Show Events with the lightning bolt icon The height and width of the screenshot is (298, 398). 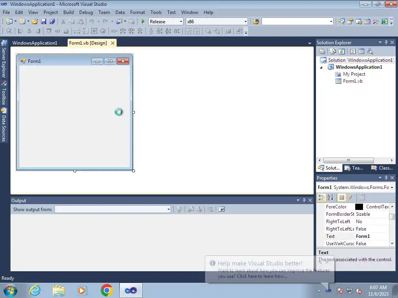click(350, 198)
